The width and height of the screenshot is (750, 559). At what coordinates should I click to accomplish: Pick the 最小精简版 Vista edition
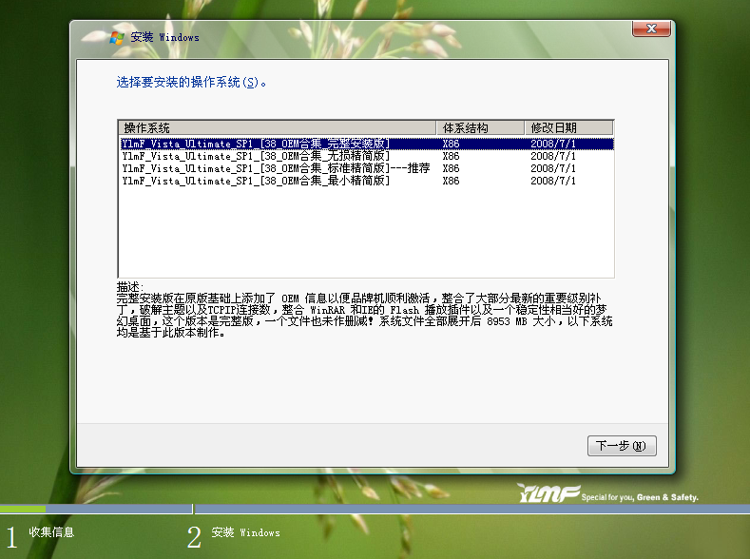pos(256,181)
